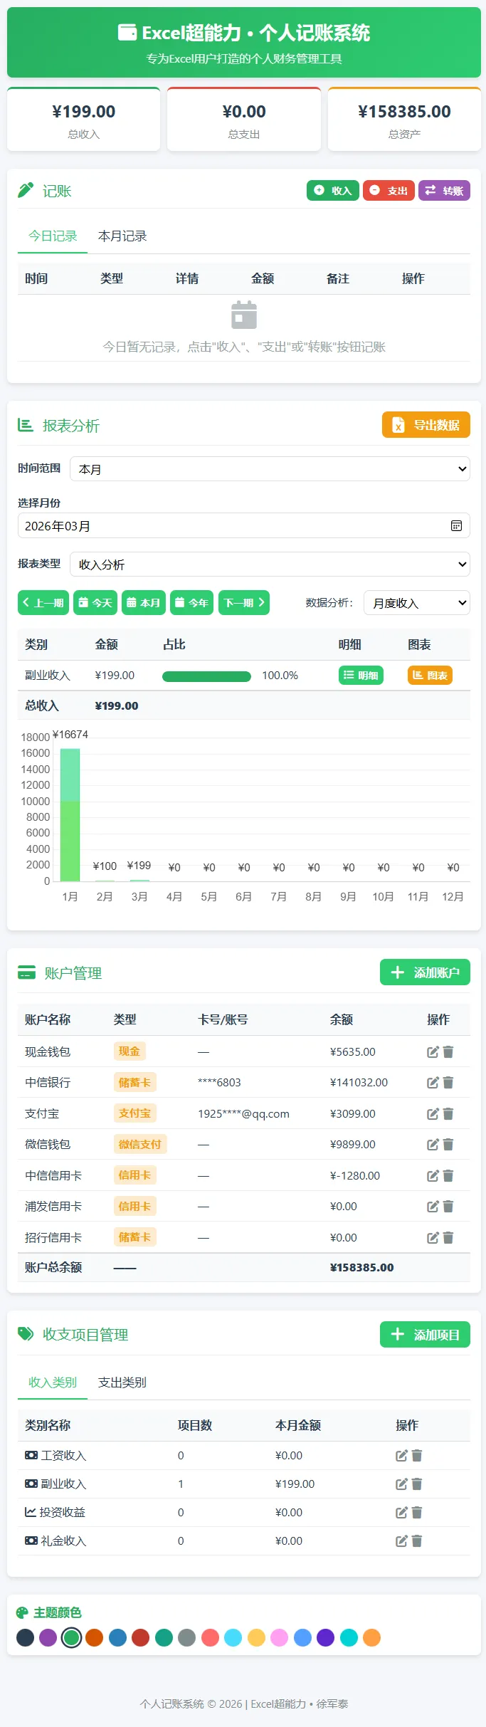Expand the 报表类型 selector
The image size is (486, 1727).
click(270, 565)
